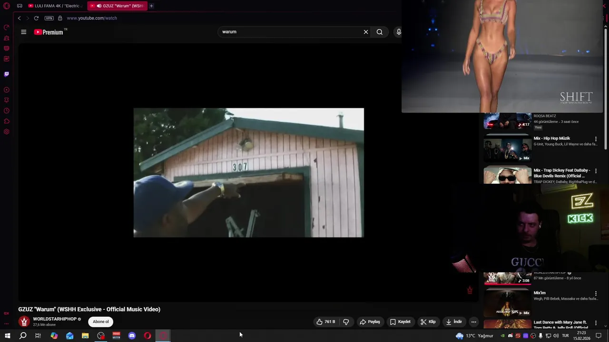This screenshot has height=342, width=609.
Task: Open options menu for Mix - Hip Hop Müzik
Action: coord(596,139)
